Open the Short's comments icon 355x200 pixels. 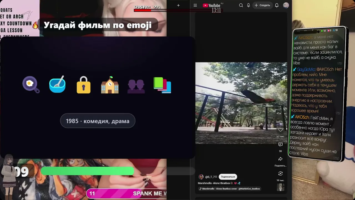pyautogui.click(x=280, y=144)
